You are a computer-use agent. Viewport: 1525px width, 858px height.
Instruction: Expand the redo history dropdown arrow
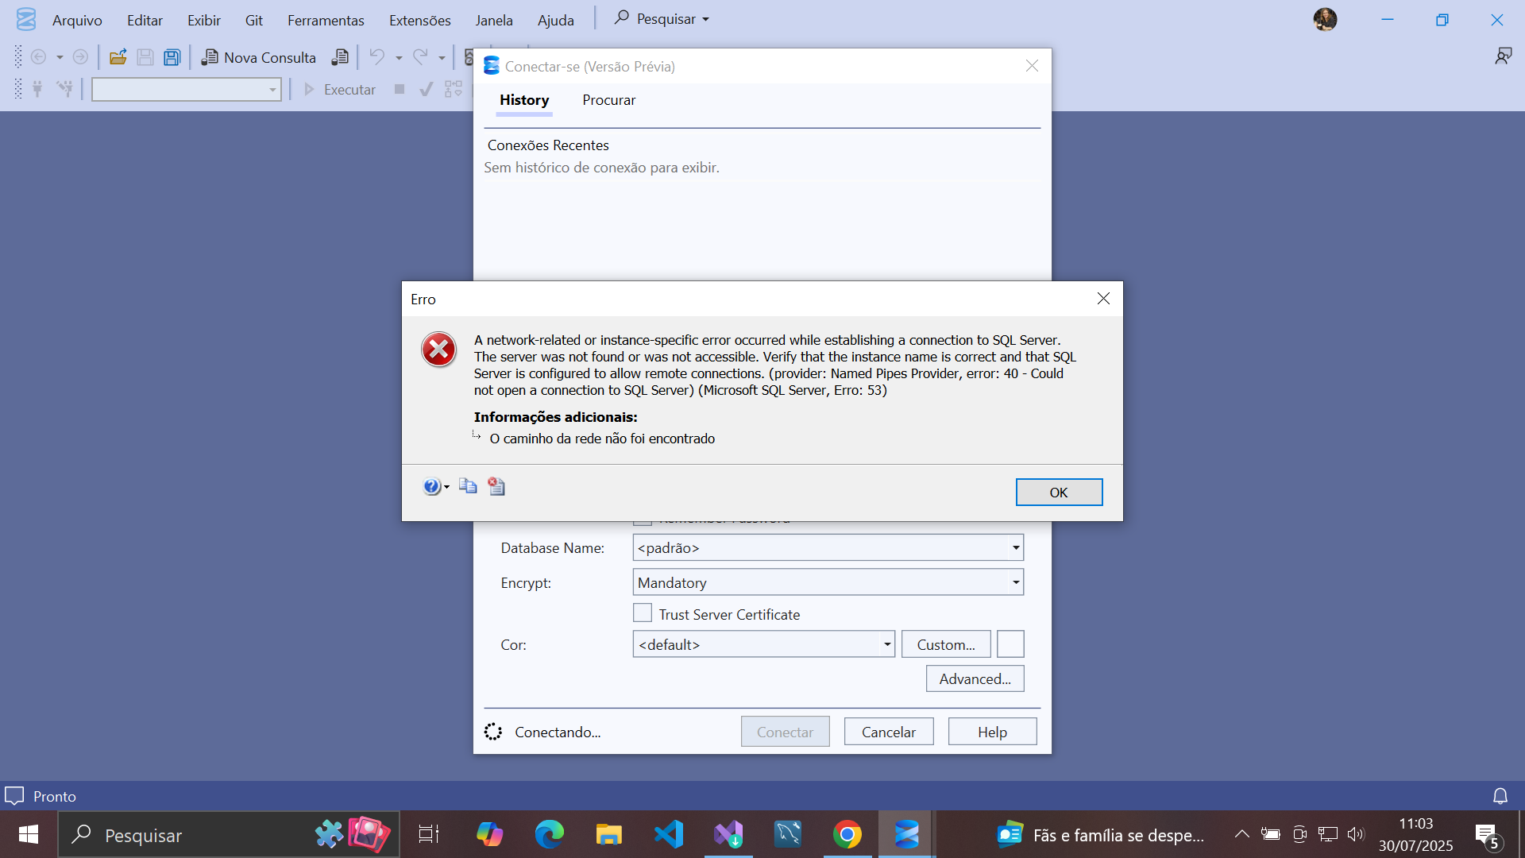point(442,57)
